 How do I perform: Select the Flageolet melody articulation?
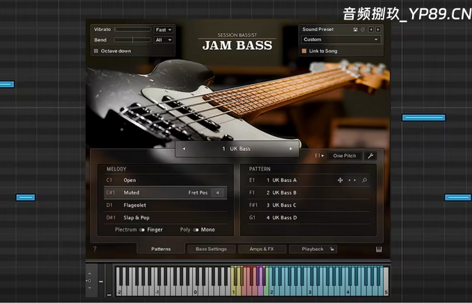click(165, 205)
